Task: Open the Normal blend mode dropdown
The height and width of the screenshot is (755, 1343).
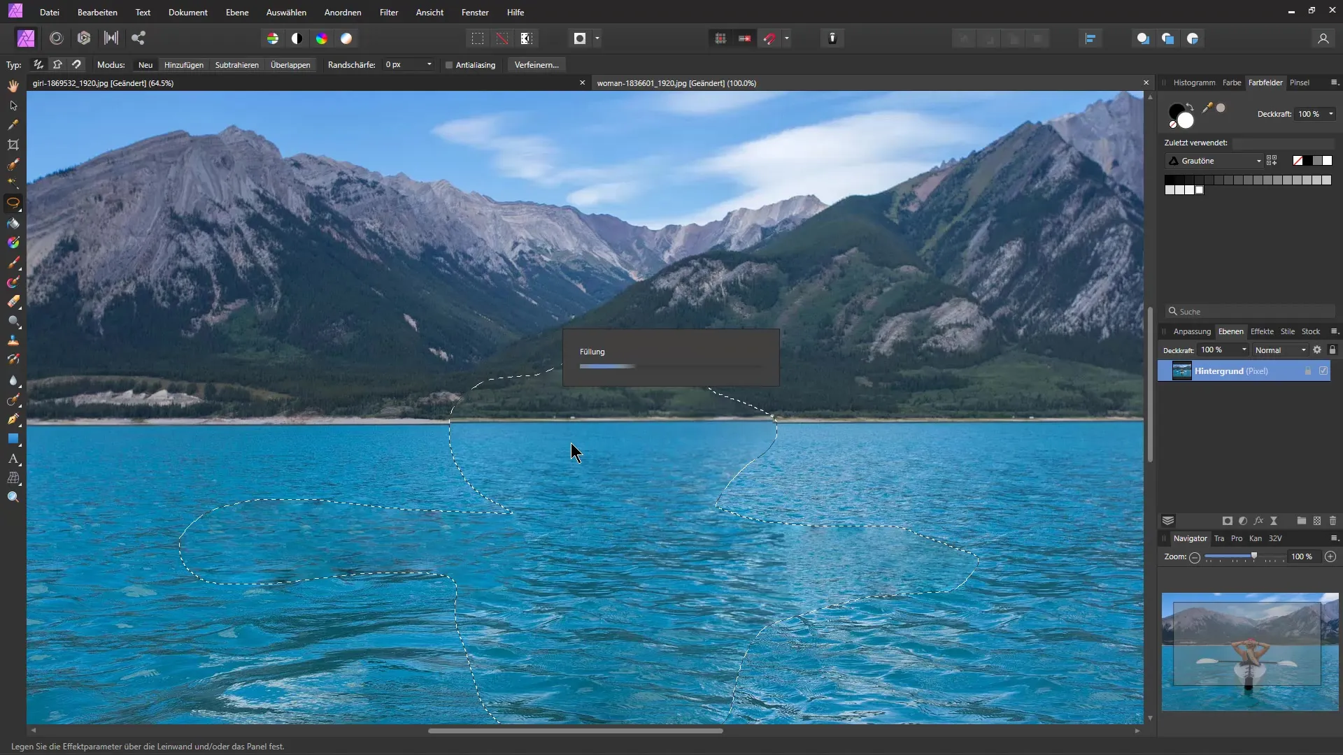Action: (1280, 350)
